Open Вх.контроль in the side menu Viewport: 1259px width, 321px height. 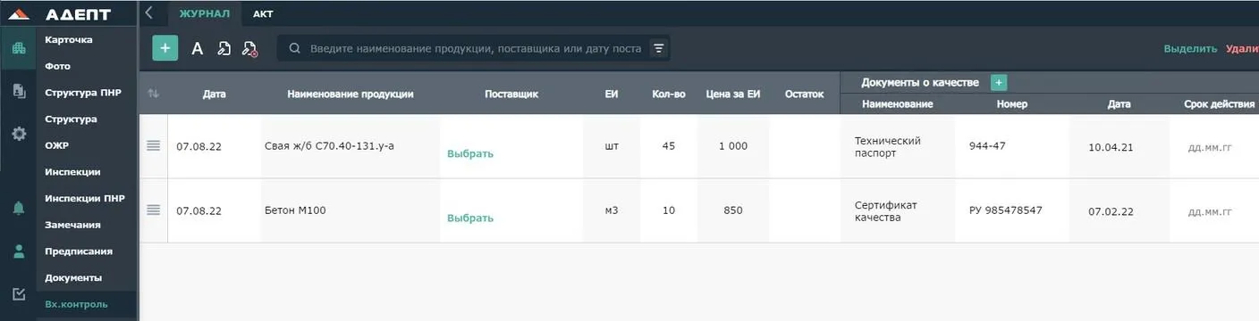coord(76,304)
